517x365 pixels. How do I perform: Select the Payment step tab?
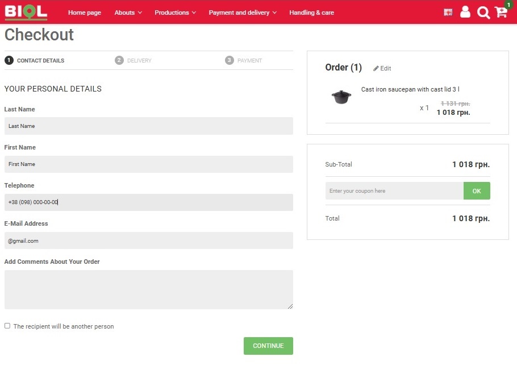coord(244,60)
